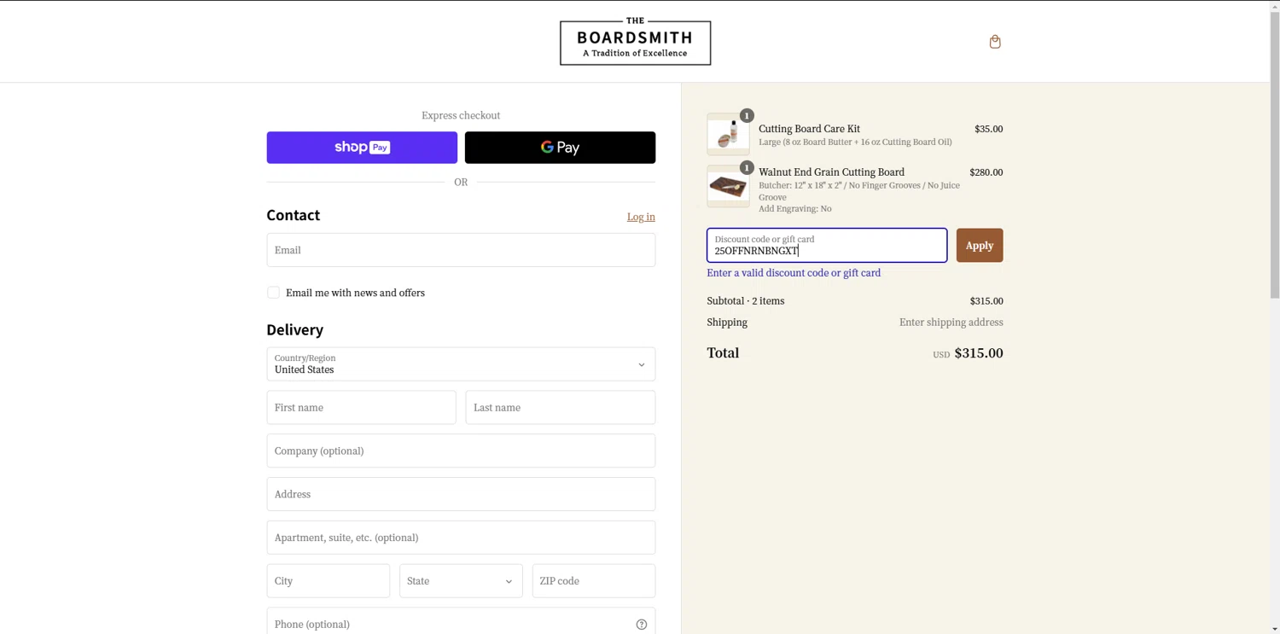Click the Address field
The height and width of the screenshot is (634, 1280).
(x=461, y=494)
